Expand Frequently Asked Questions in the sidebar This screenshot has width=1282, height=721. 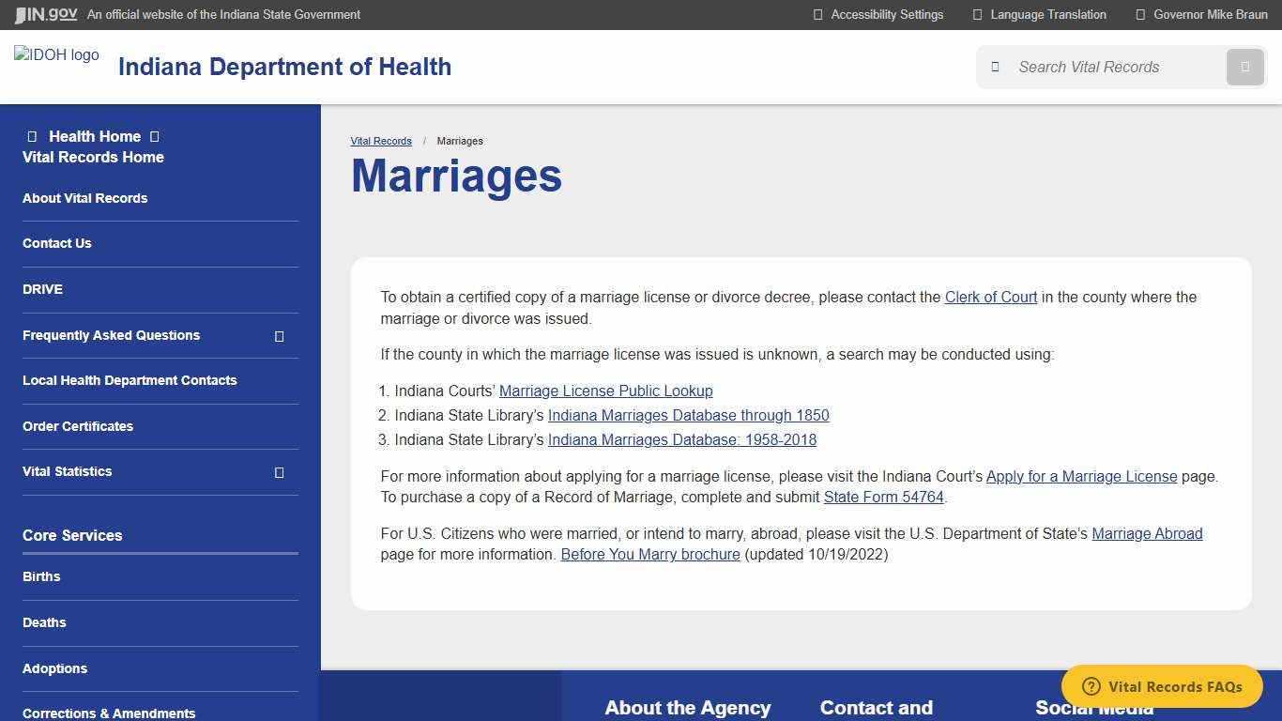coord(279,335)
